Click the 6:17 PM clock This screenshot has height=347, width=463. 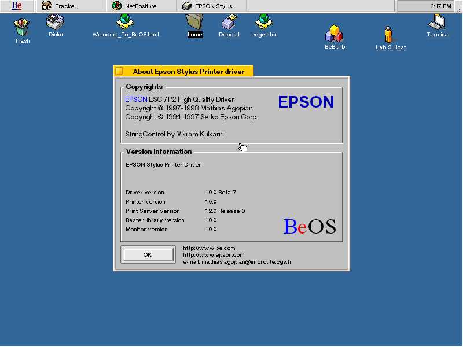tap(440, 6)
